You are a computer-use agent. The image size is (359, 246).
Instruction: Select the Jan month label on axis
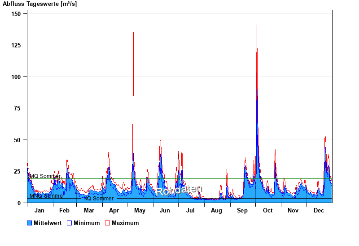39,211
